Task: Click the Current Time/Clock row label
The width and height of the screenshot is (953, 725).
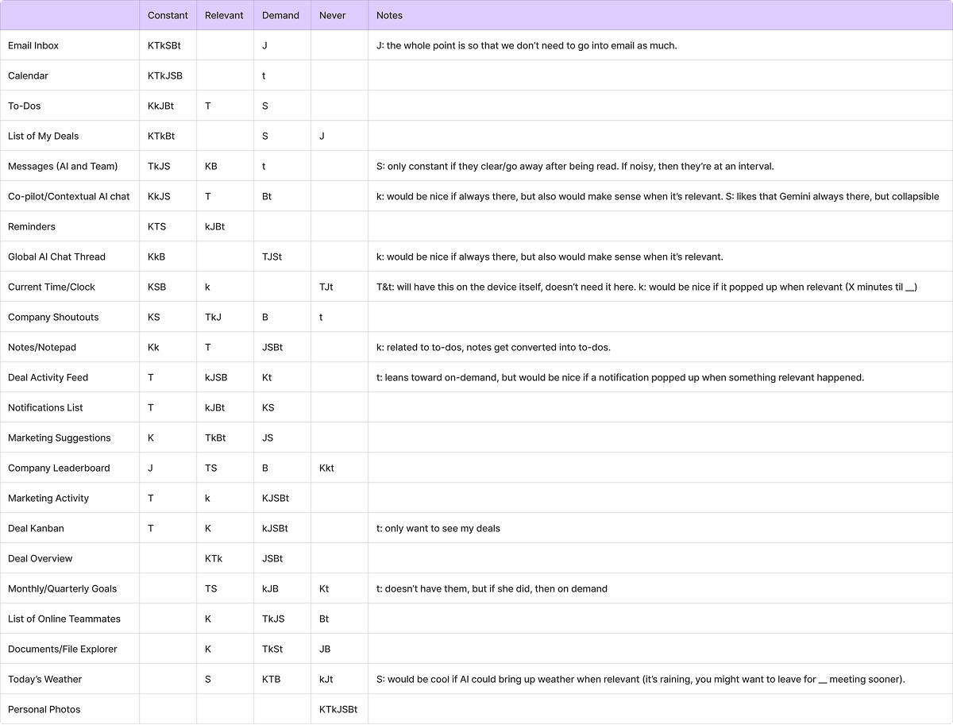Action: click(x=52, y=287)
